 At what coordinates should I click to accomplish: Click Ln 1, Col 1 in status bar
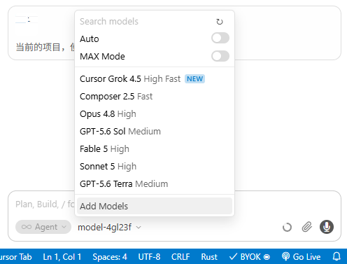pyautogui.click(x=62, y=257)
